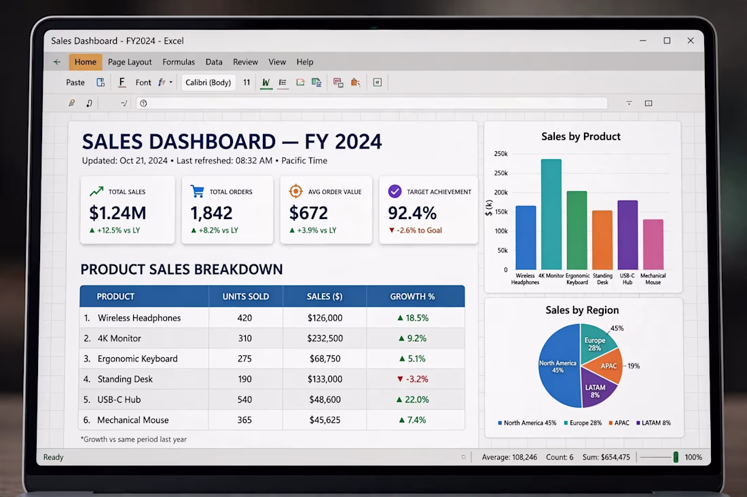Click the orange bag icon in the toolbar
The image size is (747, 497).
355,82
